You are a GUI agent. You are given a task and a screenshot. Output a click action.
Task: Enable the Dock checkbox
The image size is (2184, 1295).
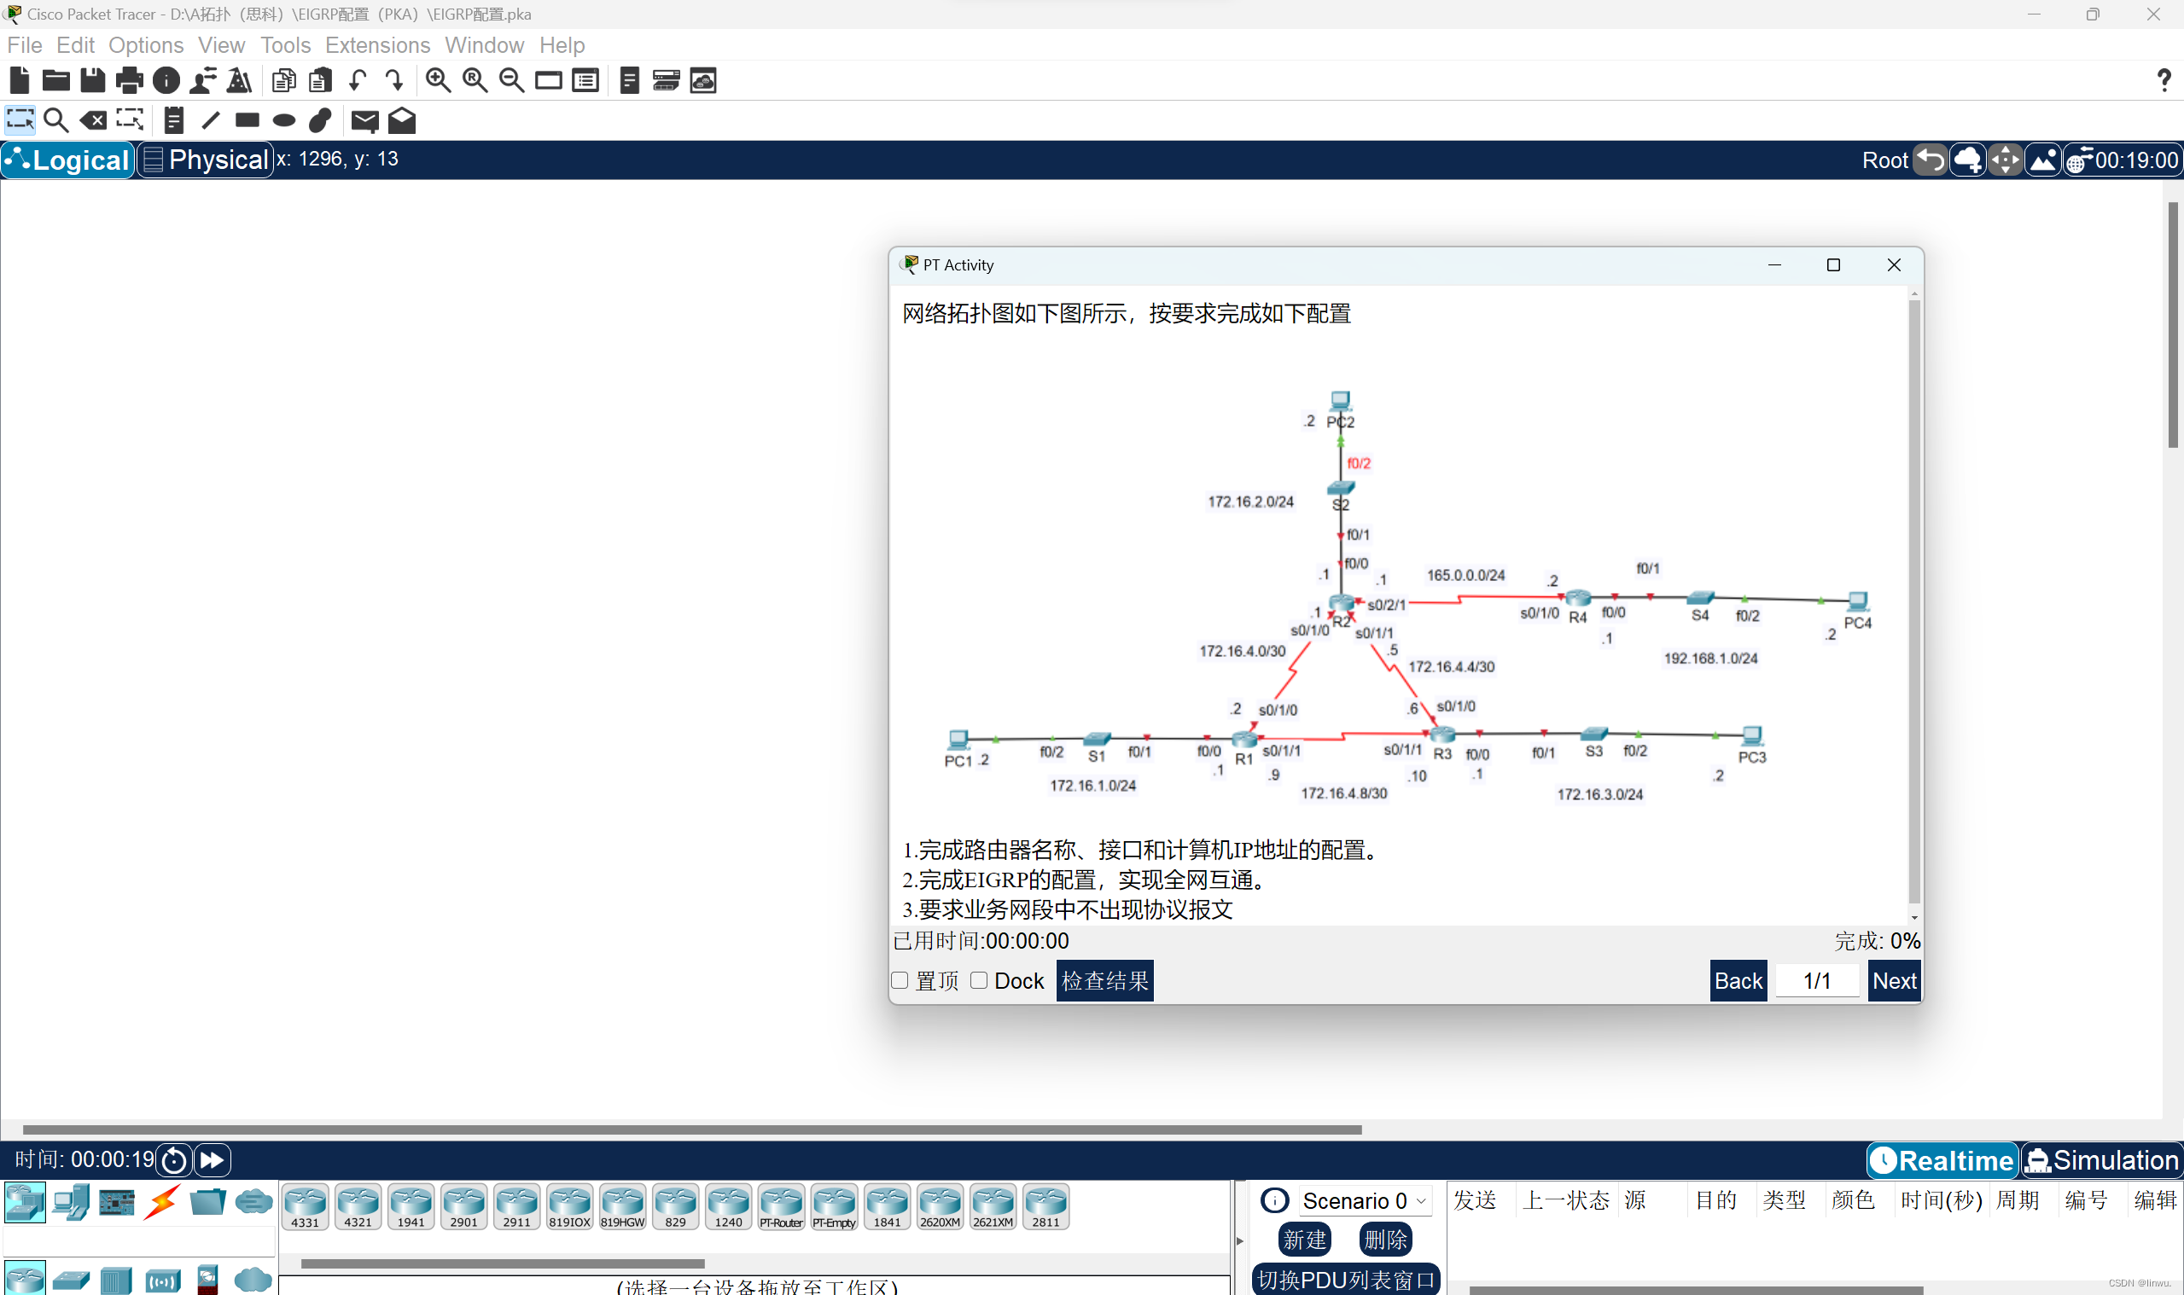point(979,980)
